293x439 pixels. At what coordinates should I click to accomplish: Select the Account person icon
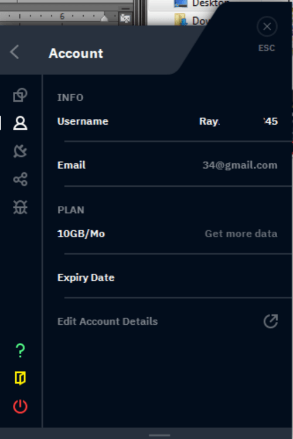coord(20,123)
